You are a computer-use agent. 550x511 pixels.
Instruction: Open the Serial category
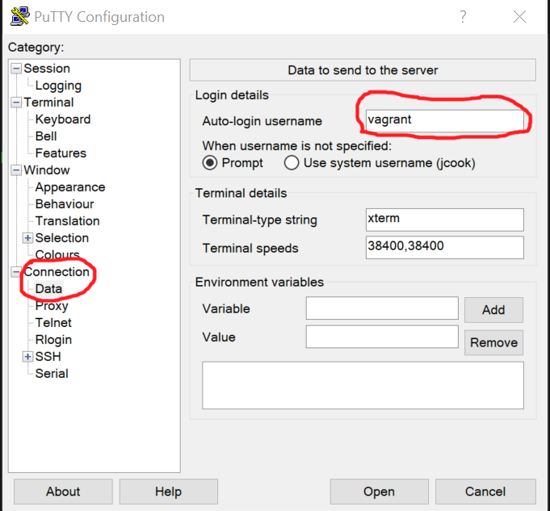point(52,374)
